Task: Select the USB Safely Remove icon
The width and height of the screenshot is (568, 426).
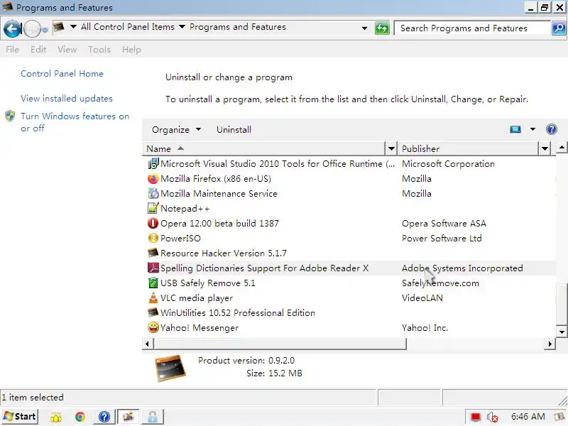Action: coord(153,283)
